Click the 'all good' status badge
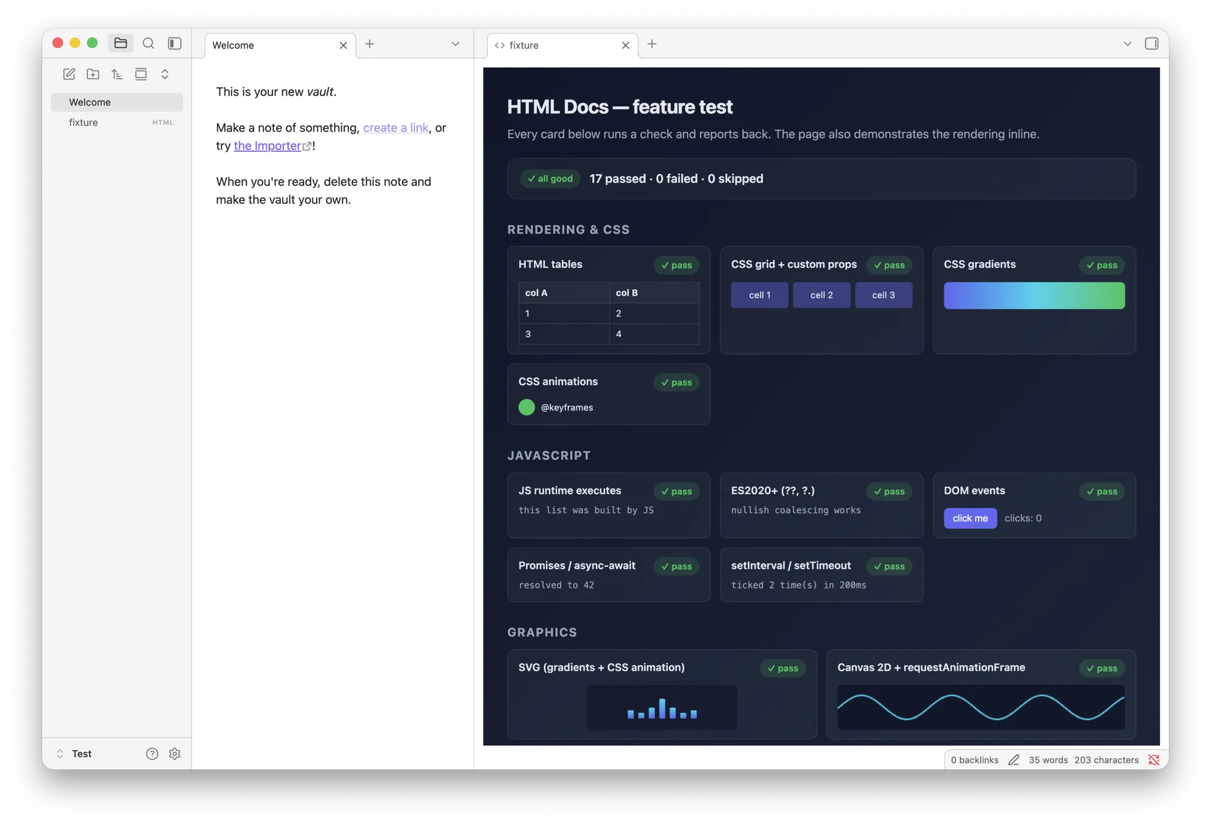 pyautogui.click(x=550, y=178)
